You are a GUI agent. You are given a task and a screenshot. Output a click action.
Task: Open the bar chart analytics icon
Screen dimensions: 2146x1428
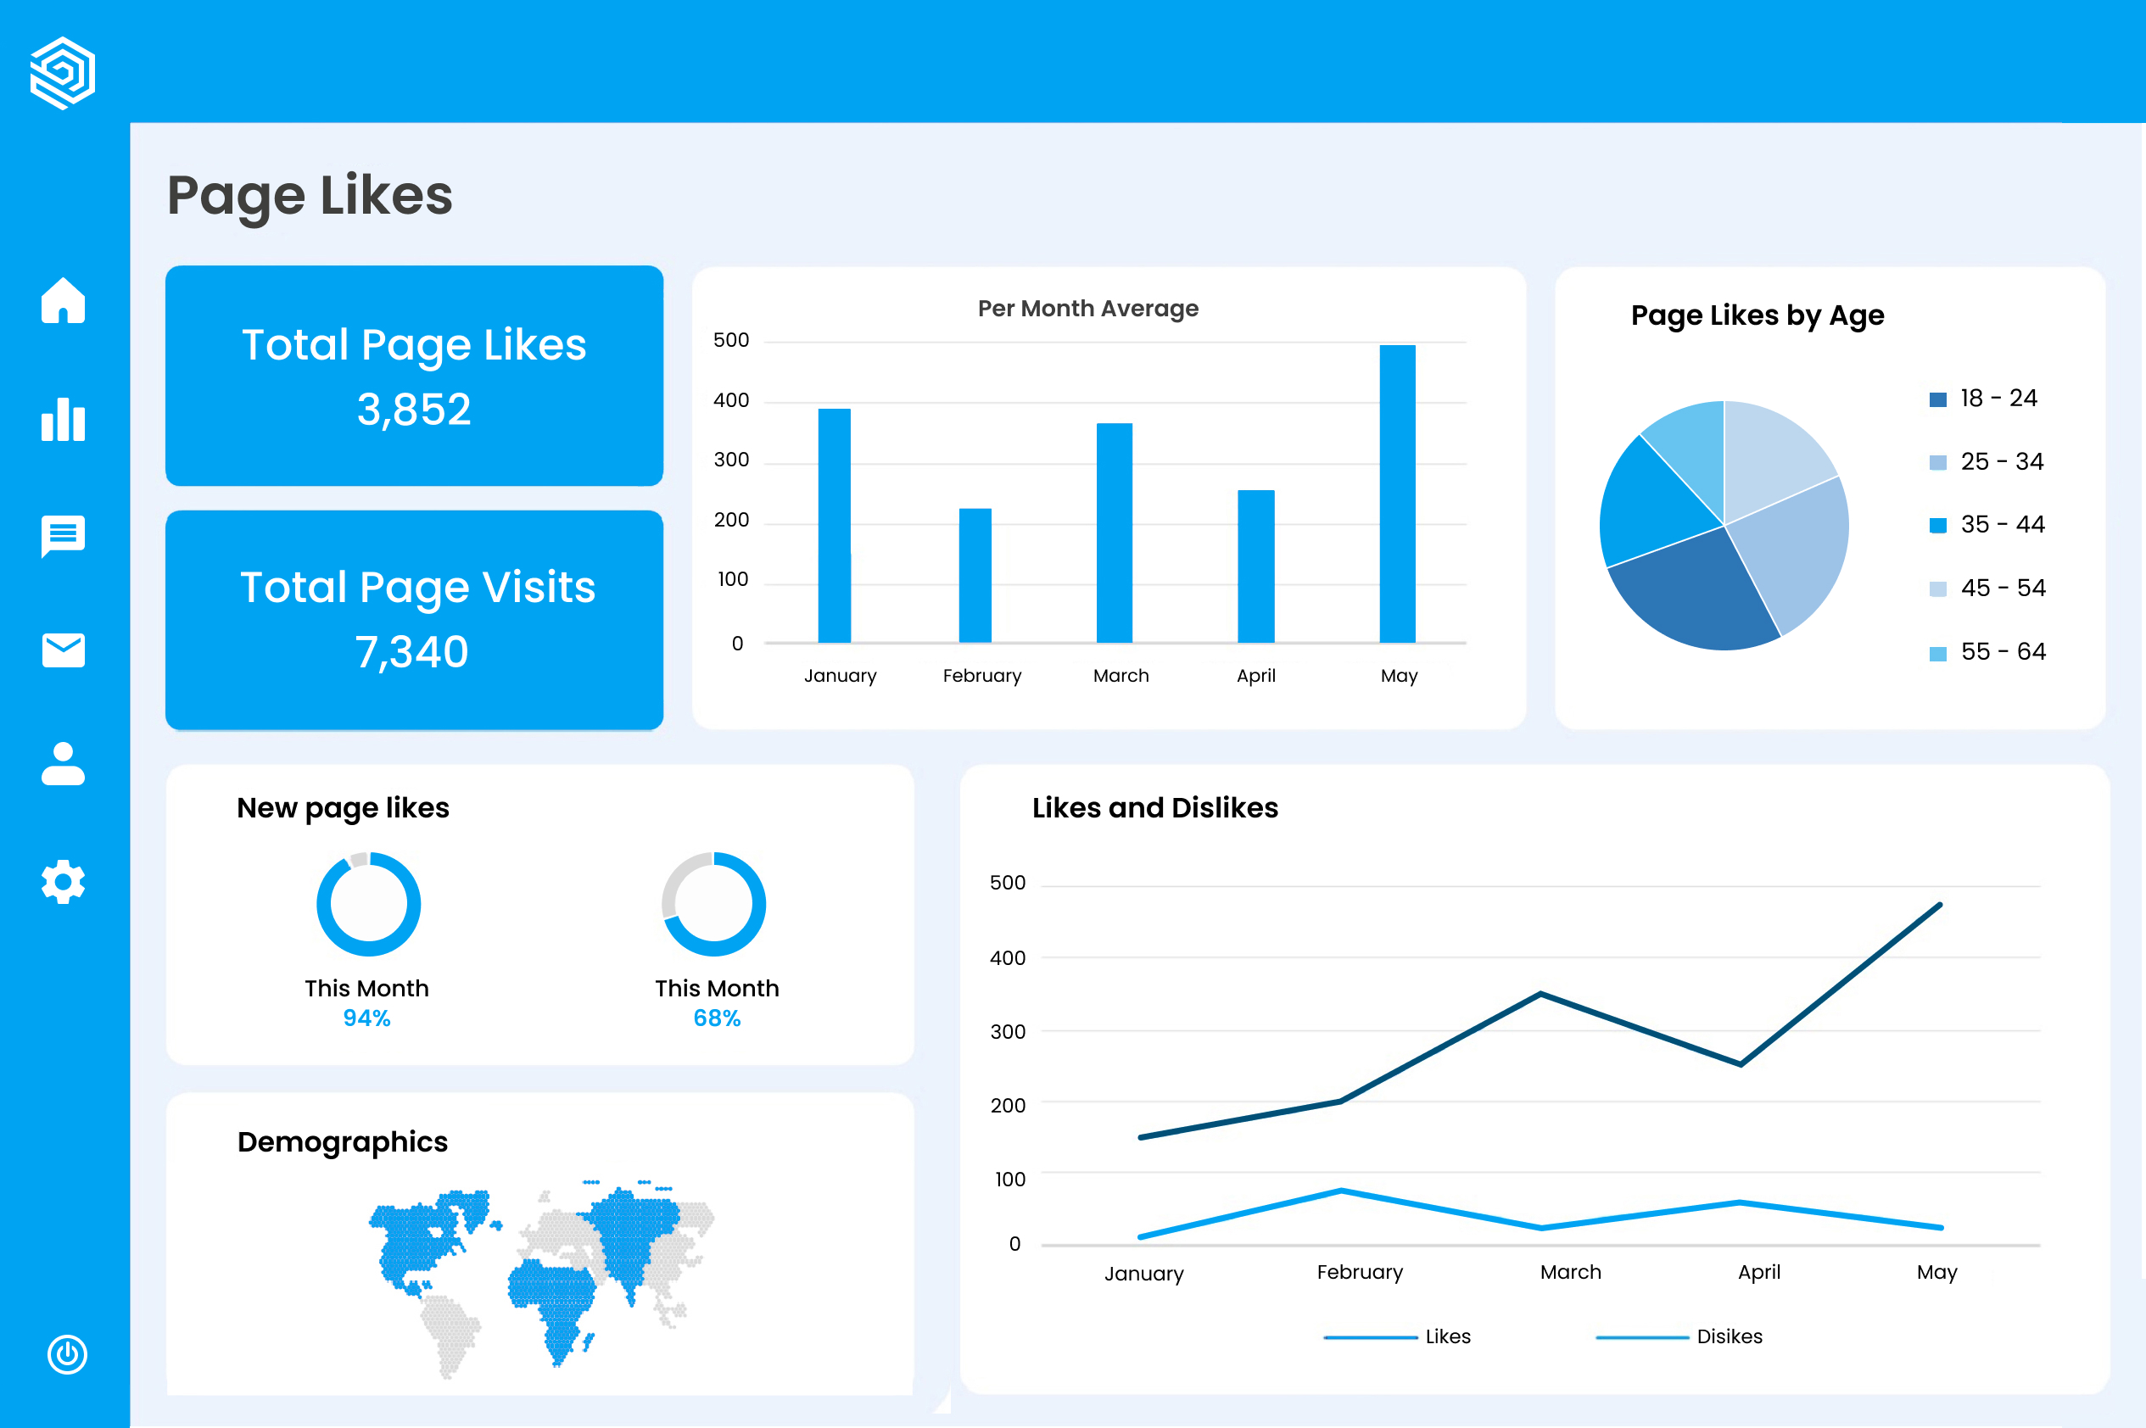point(63,419)
